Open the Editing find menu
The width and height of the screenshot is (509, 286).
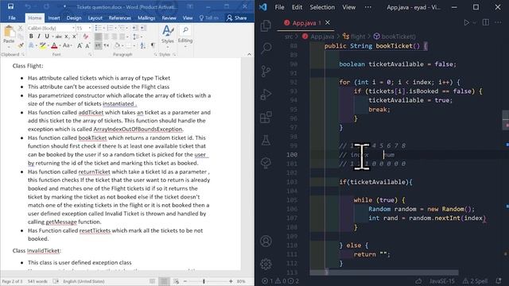(x=185, y=35)
